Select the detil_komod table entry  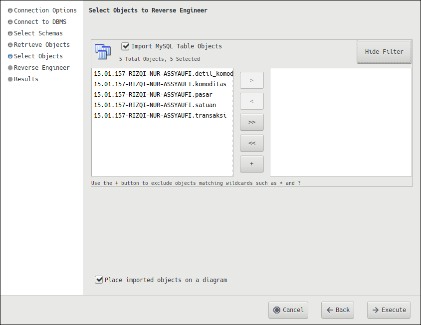pos(163,74)
